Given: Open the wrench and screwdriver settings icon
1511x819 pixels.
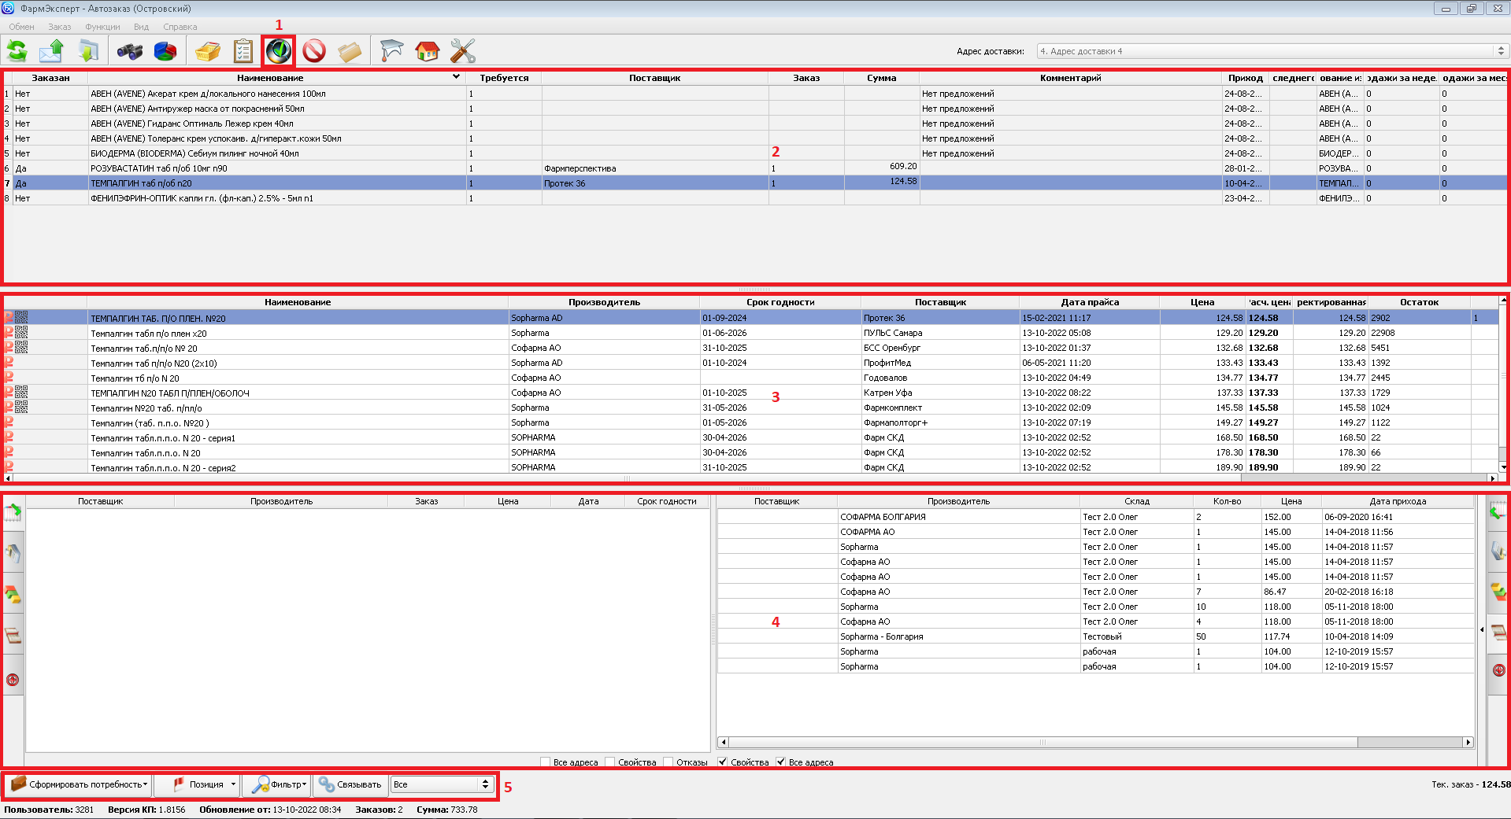Looking at the screenshot, I should pos(462,52).
